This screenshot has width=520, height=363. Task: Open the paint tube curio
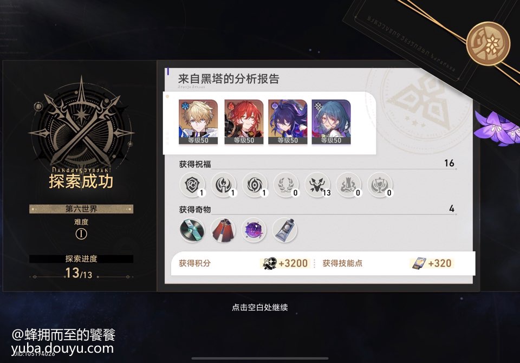pyautogui.click(x=284, y=230)
